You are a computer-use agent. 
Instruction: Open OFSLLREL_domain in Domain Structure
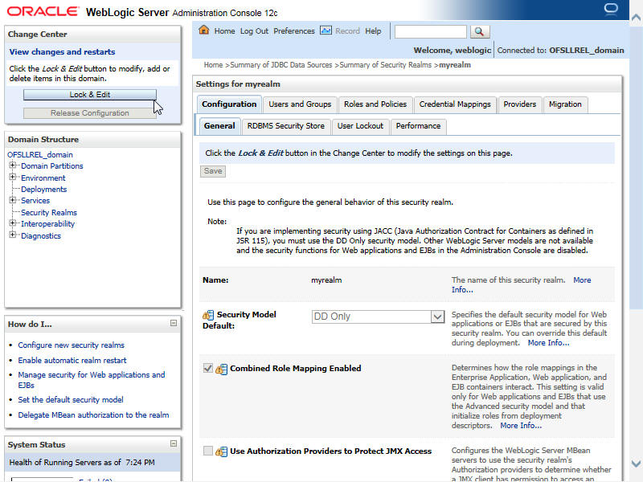(x=40, y=155)
